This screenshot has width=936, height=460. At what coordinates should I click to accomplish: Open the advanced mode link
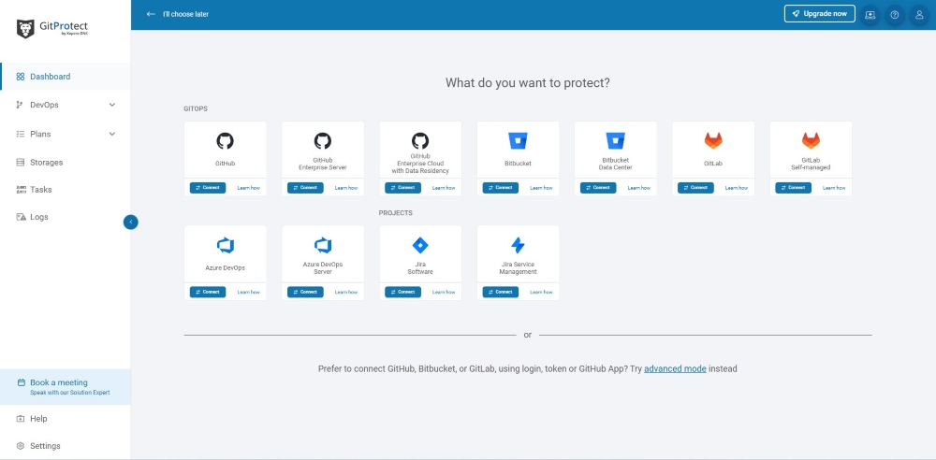(675, 368)
